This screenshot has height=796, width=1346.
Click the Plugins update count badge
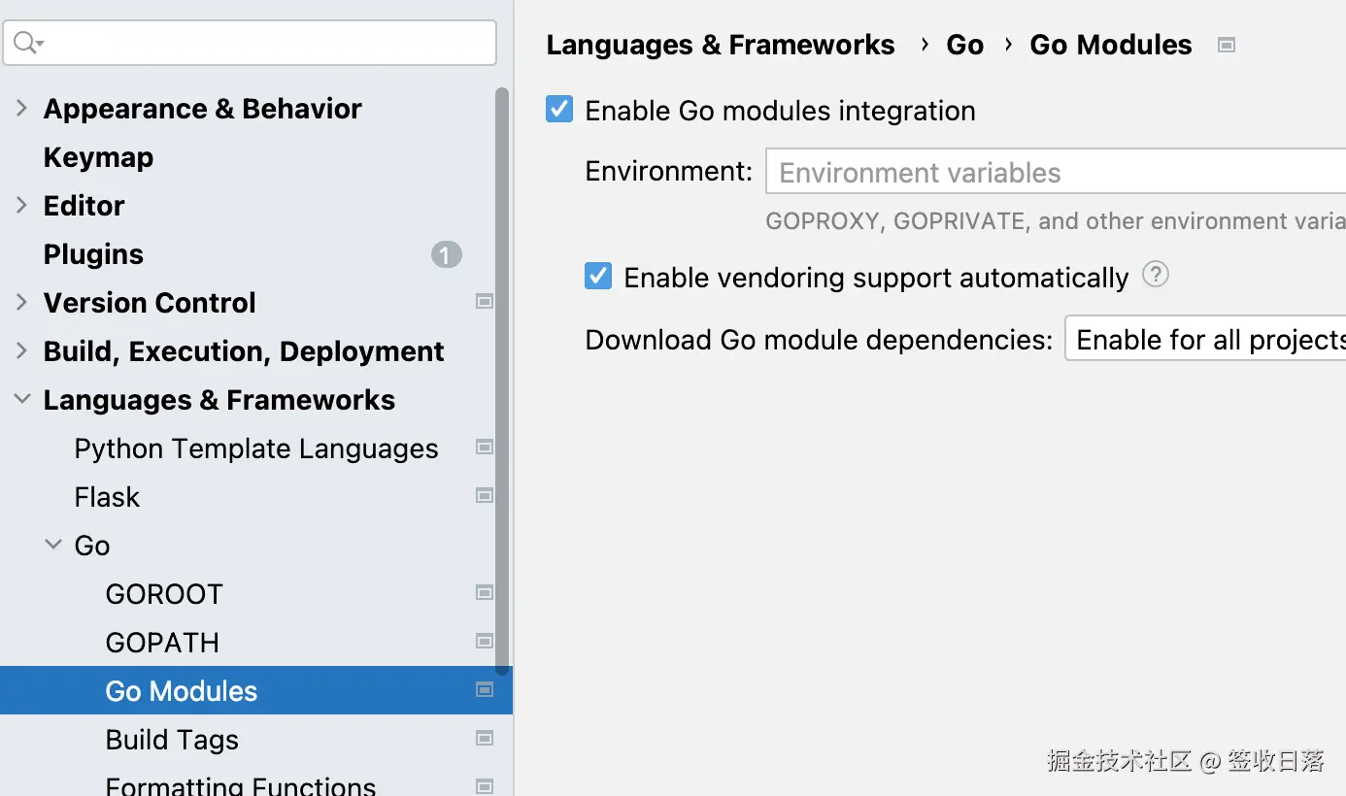click(446, 254)
